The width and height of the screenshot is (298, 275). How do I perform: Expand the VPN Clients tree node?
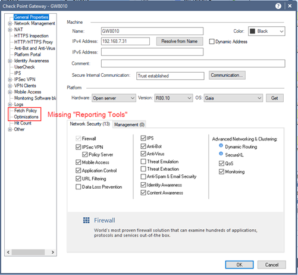tap(10, 86)
